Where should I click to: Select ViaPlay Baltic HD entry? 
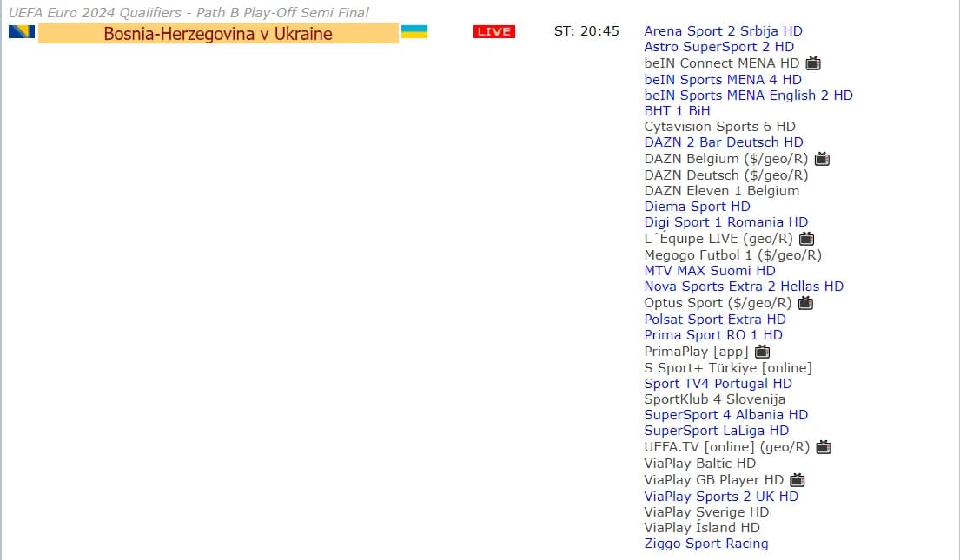[699, 464]
